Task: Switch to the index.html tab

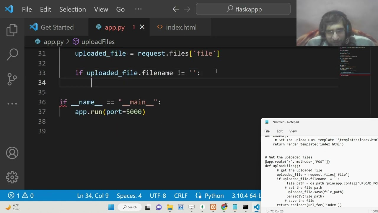Action: click(181, 27)
